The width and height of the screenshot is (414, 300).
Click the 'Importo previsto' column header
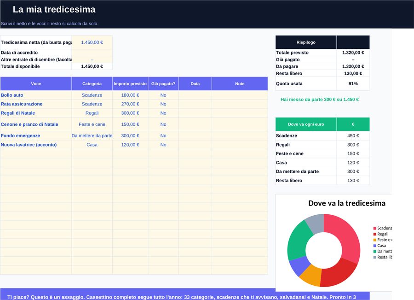[x=130, y=83]
